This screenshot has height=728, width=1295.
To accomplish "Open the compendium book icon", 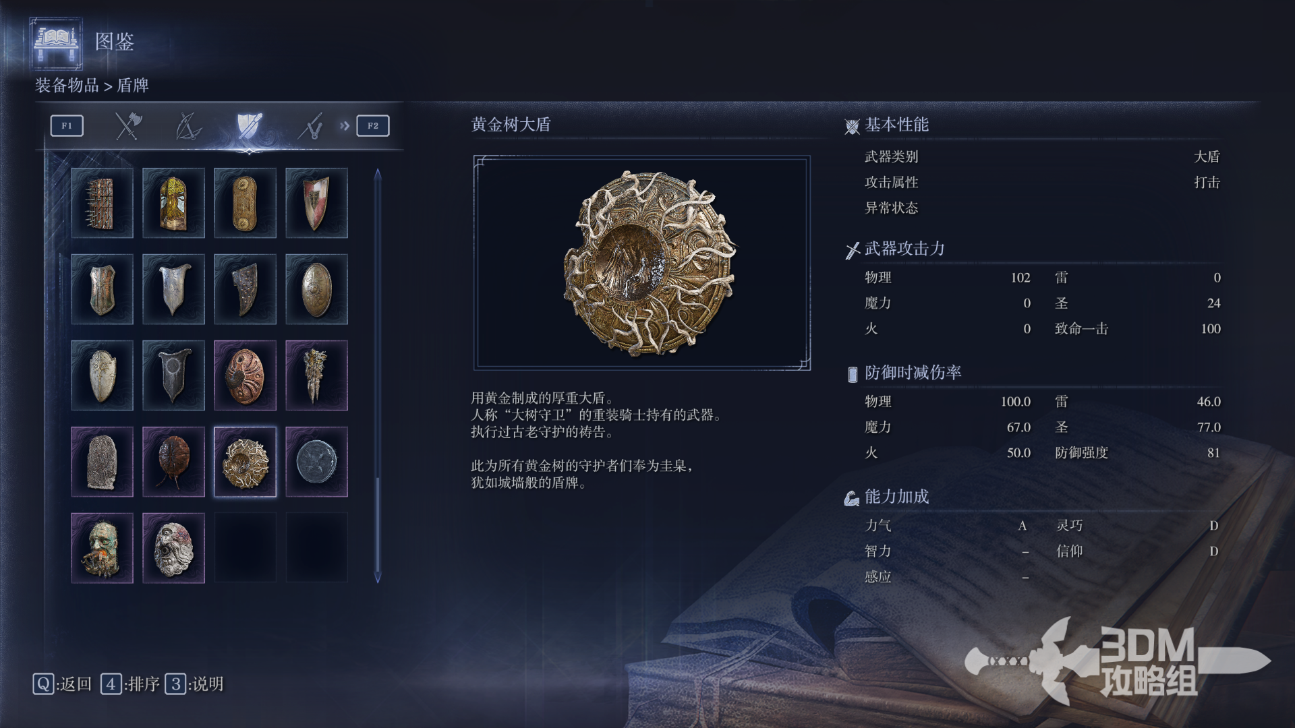I will click(57, 43).
